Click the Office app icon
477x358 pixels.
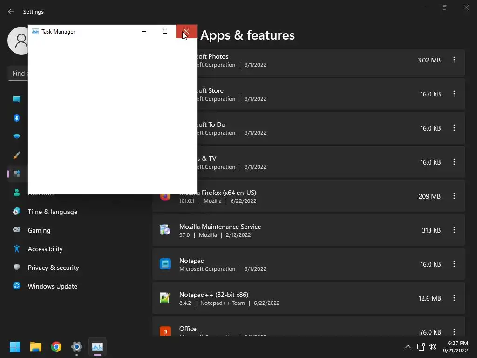[x=165, y=331]
